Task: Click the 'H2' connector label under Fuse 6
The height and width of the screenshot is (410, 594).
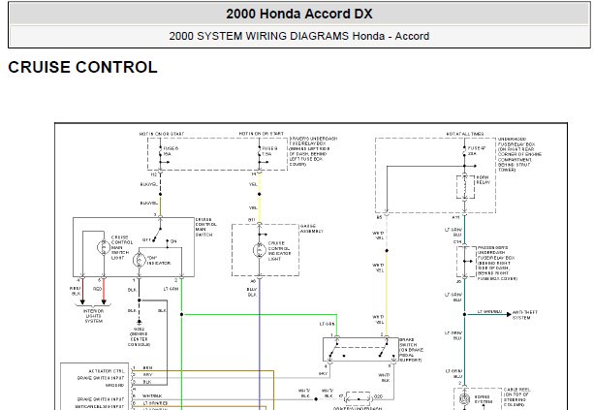Action: (x=154, y=174)
